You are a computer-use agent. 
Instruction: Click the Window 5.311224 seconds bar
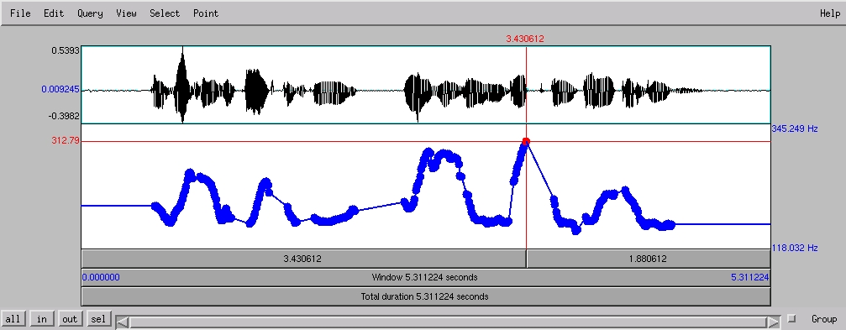(426, 278)
